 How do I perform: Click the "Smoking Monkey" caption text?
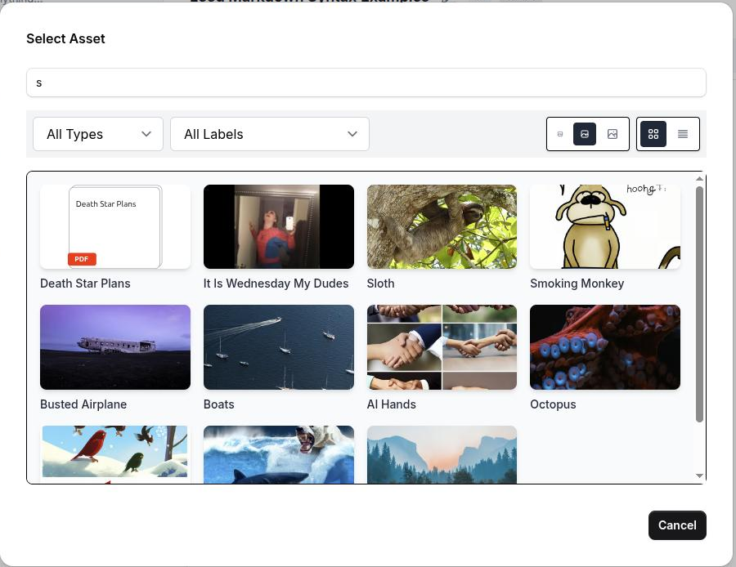577,283
